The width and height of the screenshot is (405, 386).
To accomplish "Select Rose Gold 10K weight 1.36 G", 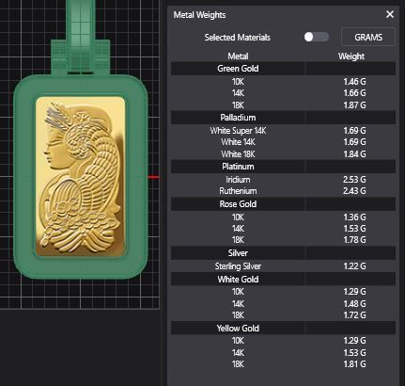I will click(354, 217).
